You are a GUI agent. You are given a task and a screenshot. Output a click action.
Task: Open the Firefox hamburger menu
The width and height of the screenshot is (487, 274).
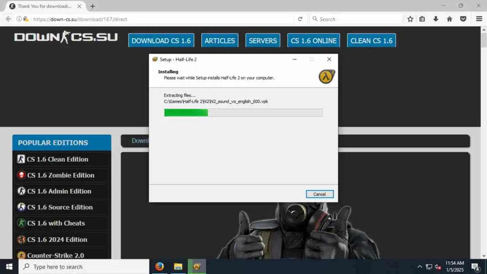[x=479, y=19]
